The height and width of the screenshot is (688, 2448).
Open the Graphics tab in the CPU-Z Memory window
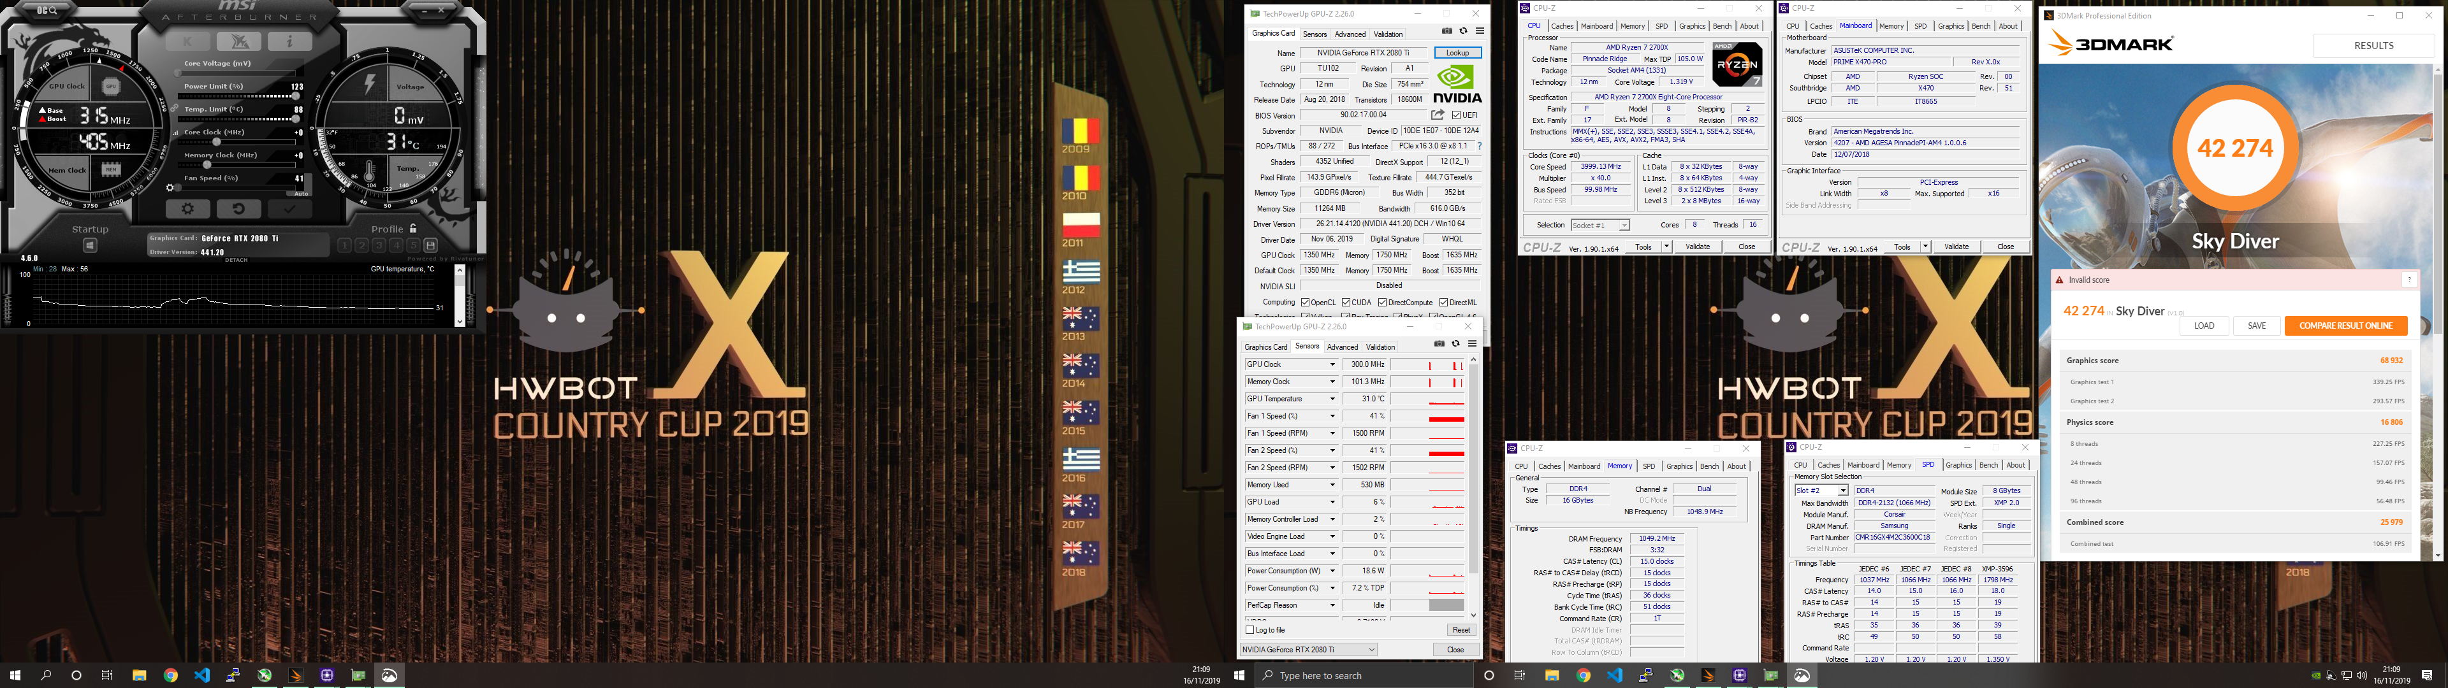pyautogui.click(x=1679, y=466)
